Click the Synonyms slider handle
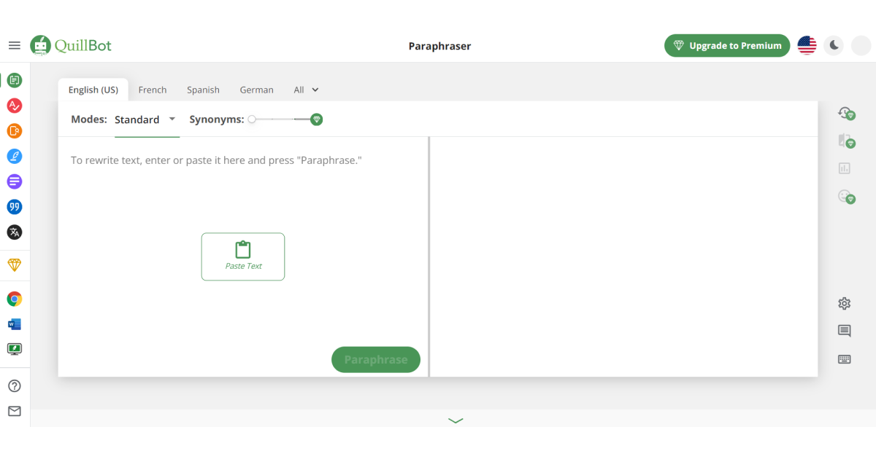876x459 pixels. (252, 119)
